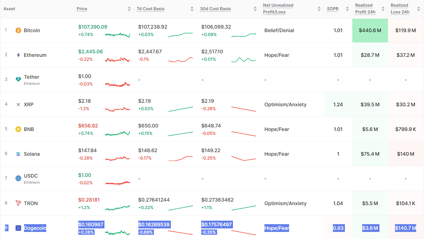This screenshot has width=425, height=239.
Task: Click the Ethereum diamond icon
Action: tap(18, 55)
